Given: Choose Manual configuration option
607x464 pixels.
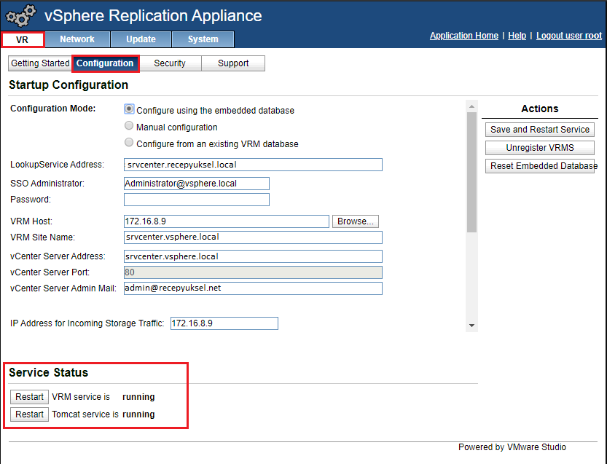Looking at the screenshot, I should (129, 126).
